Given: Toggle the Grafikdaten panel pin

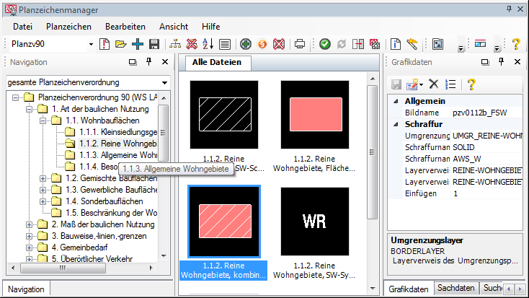Looking at the screenshot, I should 504,63.
